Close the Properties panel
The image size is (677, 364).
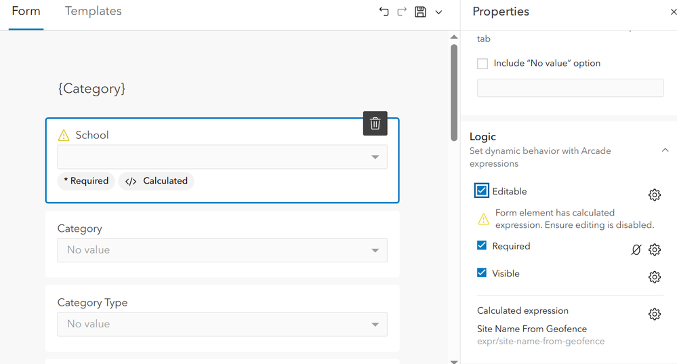[672, 12]
